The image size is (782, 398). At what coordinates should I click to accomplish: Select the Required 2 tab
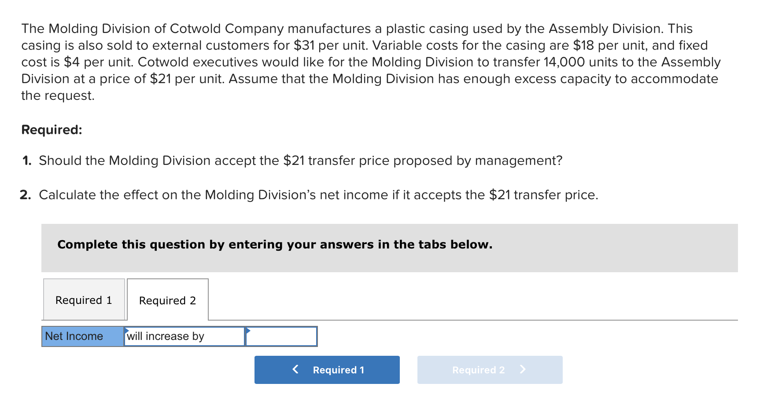point(168,300)
